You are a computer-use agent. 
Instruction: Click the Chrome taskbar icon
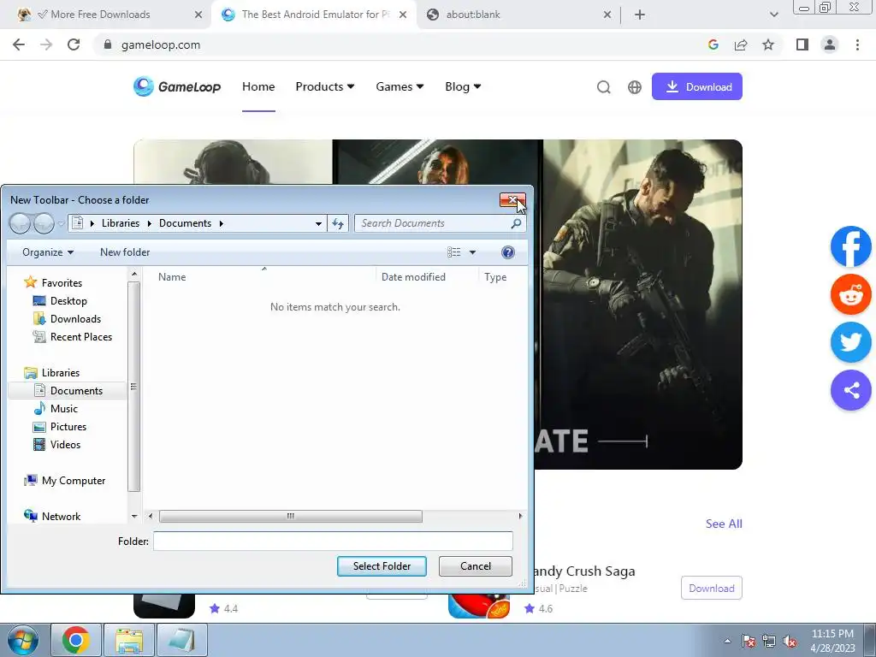(x=76, y=640)
